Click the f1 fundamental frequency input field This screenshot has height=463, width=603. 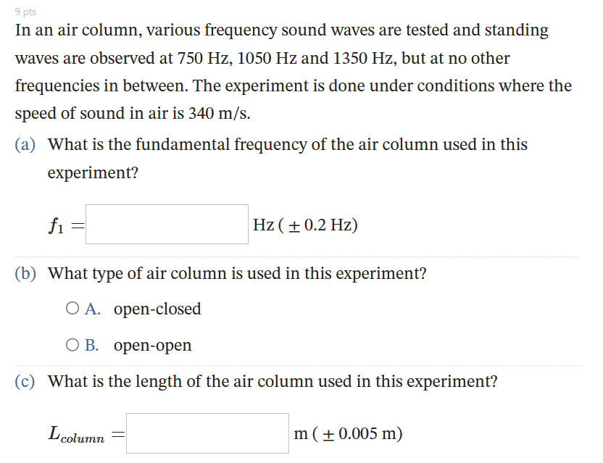[166, 225]
